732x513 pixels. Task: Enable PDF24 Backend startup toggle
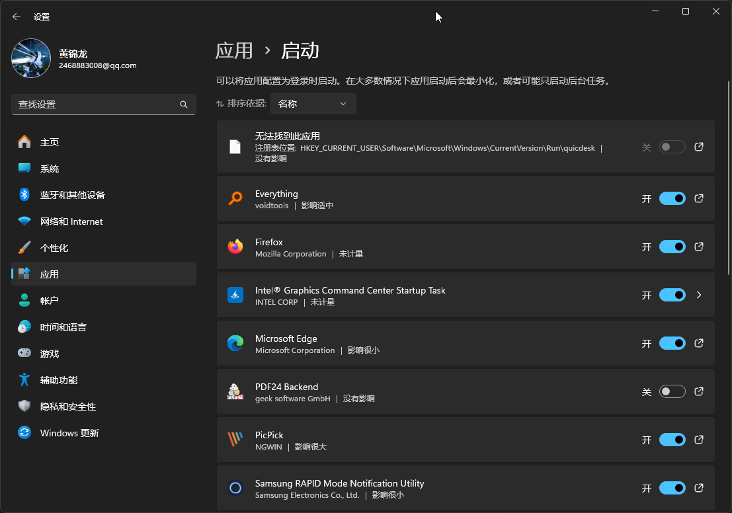[x=672, y=391]
